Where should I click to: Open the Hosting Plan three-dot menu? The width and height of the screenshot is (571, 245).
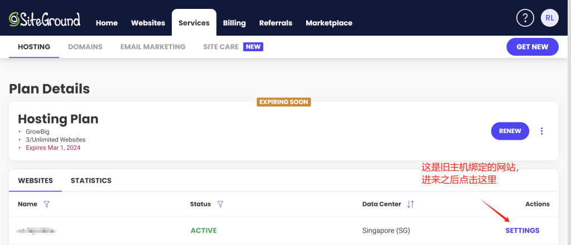(541, 131)
